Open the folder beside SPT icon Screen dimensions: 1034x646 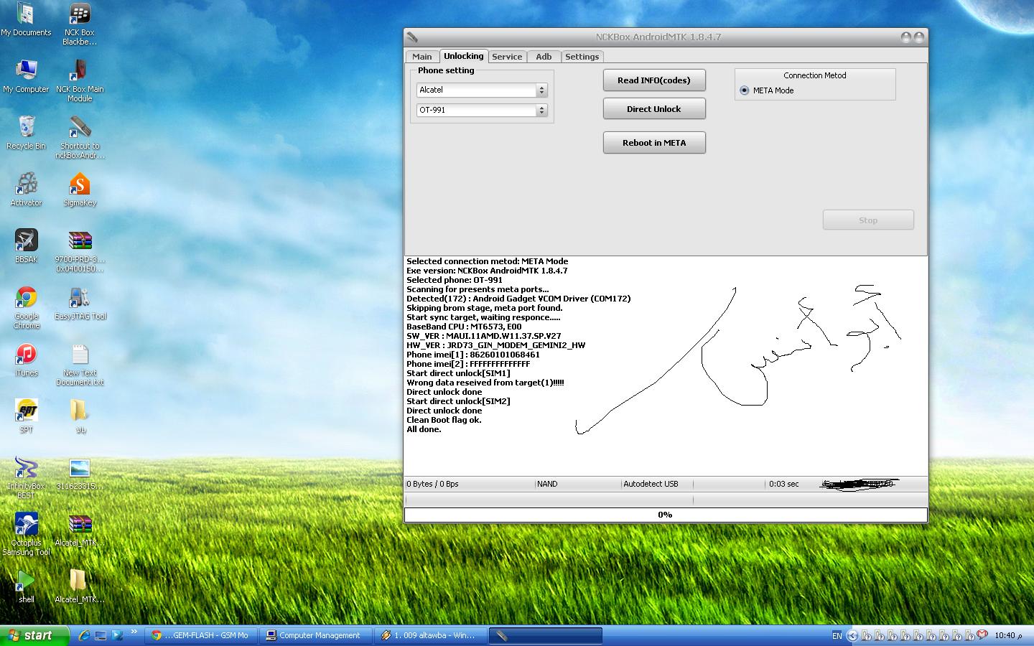[79, 416]
